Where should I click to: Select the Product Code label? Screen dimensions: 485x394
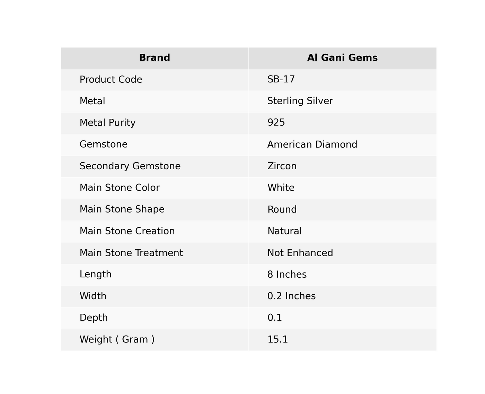point(111,80)
